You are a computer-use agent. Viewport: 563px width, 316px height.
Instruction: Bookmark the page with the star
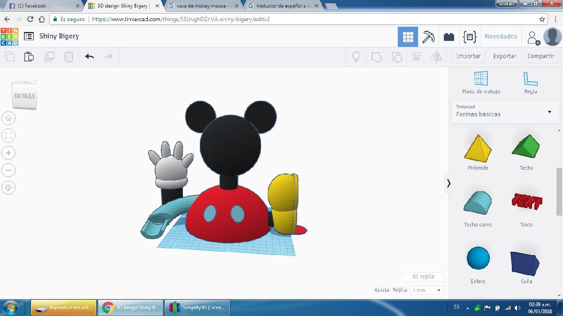coord(542,19)
